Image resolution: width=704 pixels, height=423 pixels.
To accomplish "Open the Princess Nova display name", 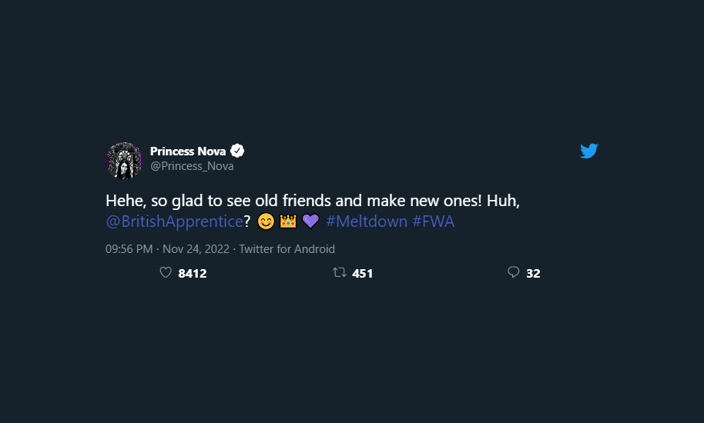I will pyautogui.click(x=188, y=151).
